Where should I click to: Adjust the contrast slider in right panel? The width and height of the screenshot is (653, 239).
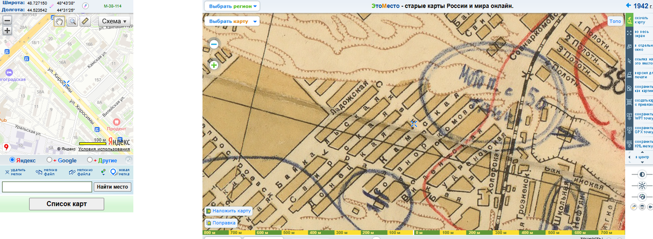pyautogui.click(x=642, y=174)
